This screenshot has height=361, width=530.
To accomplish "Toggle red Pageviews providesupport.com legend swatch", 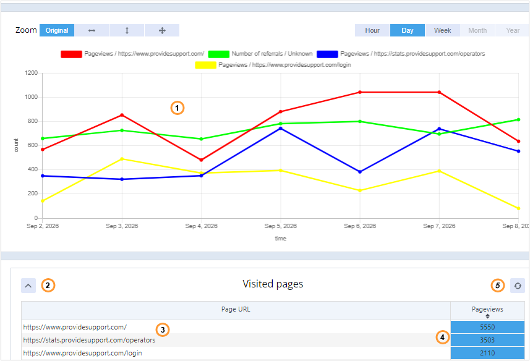I will (71, 54).
